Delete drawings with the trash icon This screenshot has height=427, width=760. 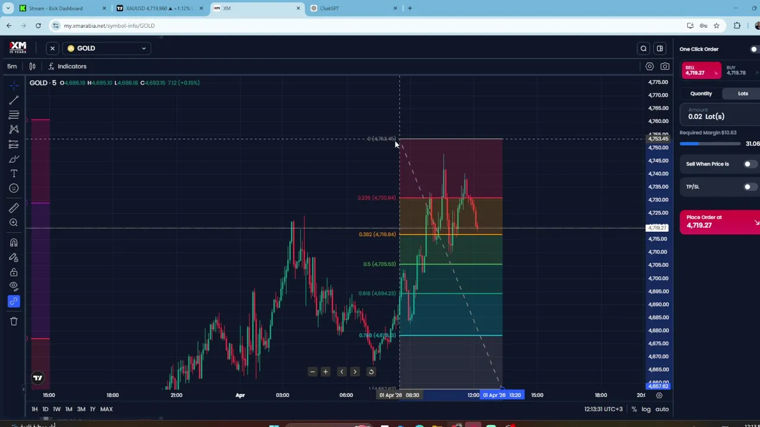(14, 321)
